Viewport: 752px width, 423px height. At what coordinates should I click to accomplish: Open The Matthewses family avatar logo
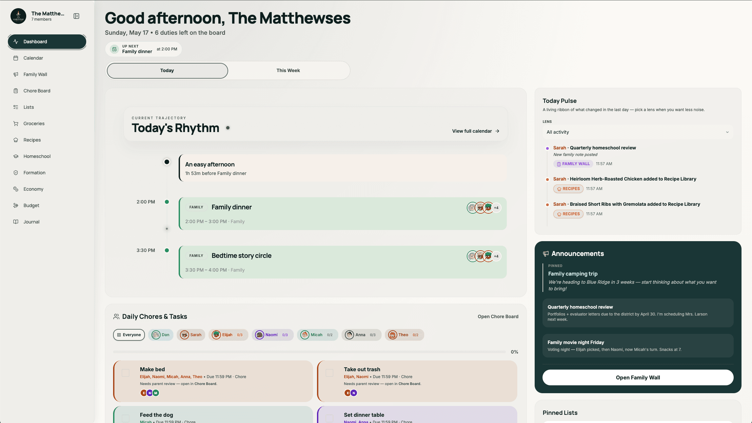coord(18,16)
